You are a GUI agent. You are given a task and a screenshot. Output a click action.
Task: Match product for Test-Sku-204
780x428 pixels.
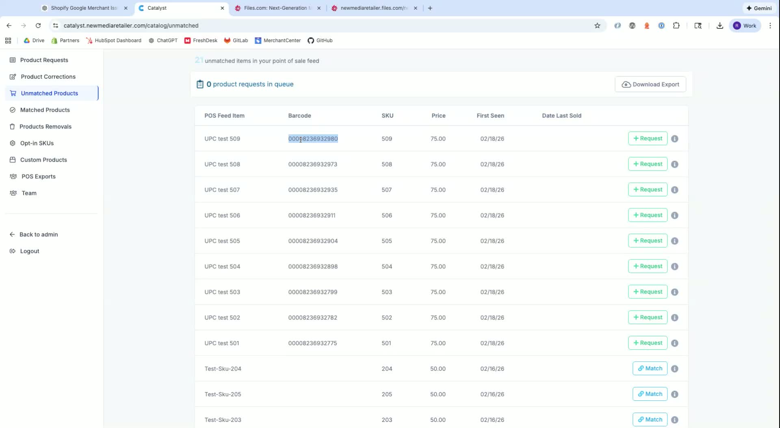pyautogui.click(x=650, y=369)
